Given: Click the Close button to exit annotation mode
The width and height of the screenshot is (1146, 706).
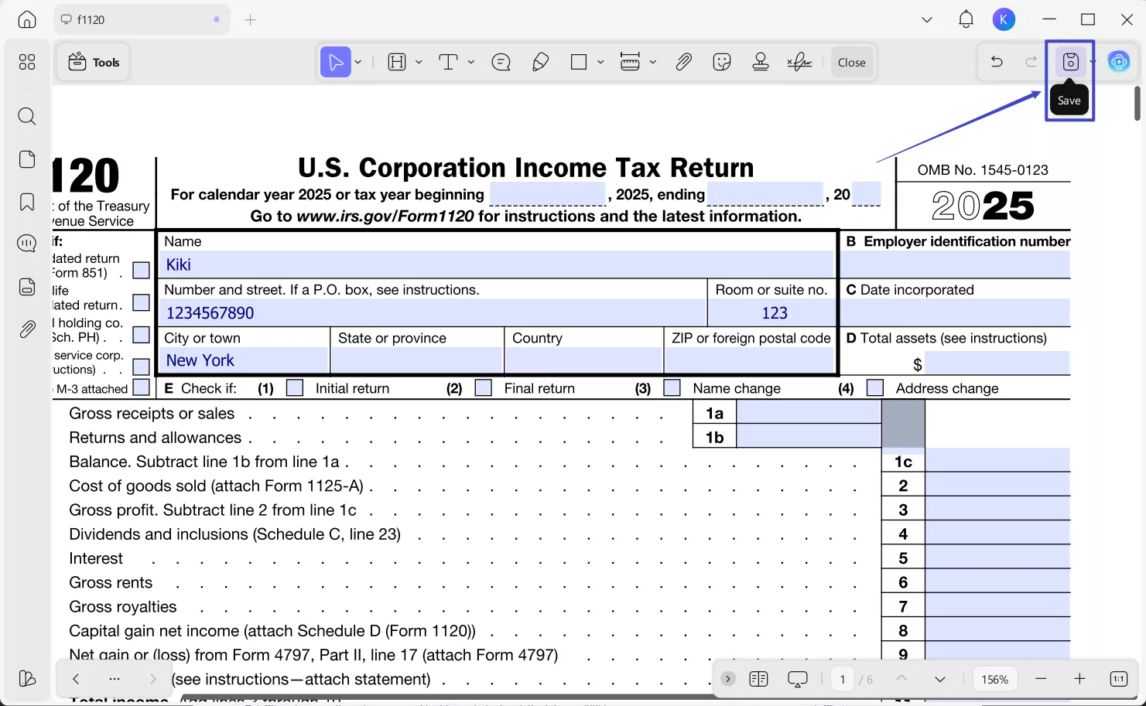Looking at the screenshot, I should (852, 62).
